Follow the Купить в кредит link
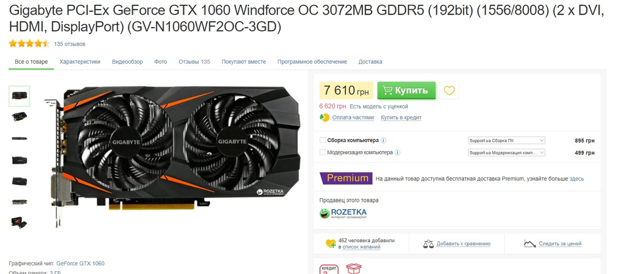Image resolution: width=629 pixels, height=274 pixels. 401,118
